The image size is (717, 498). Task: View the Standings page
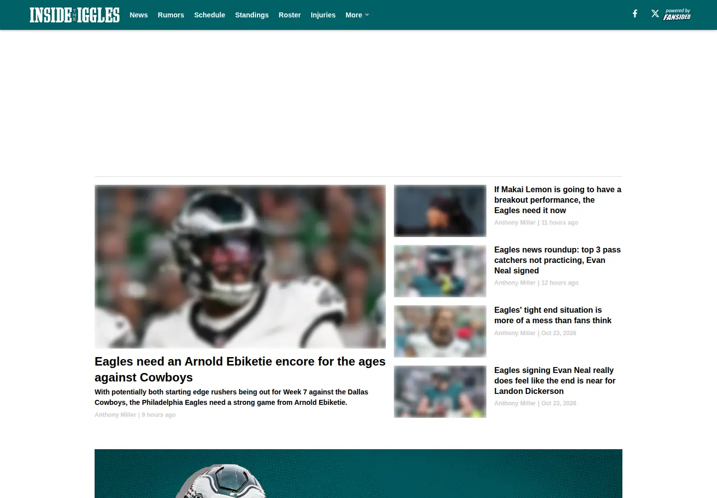pyautogui.click(x=252, y=15)
